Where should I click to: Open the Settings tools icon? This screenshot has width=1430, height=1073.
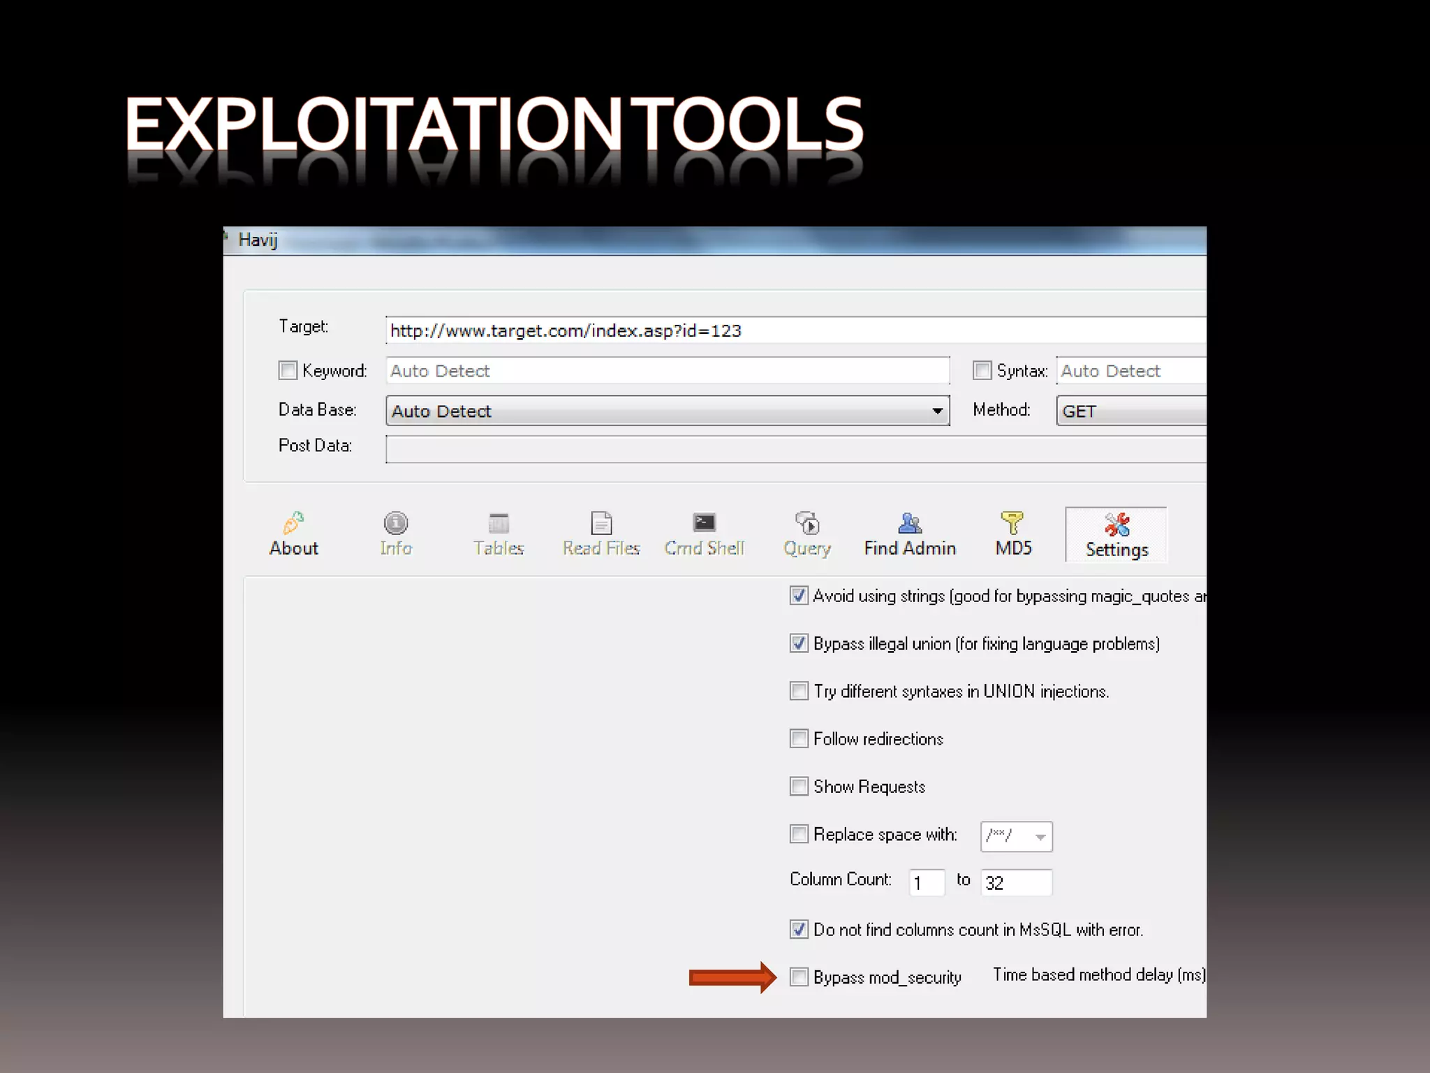(1116, 525)
